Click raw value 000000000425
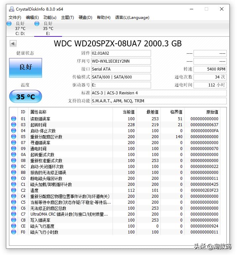237x255 pixels. tap(204, 184)
